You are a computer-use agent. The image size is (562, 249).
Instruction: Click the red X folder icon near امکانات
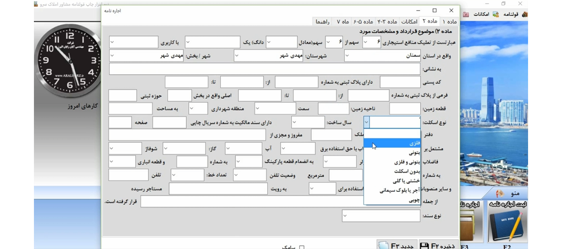466,14
